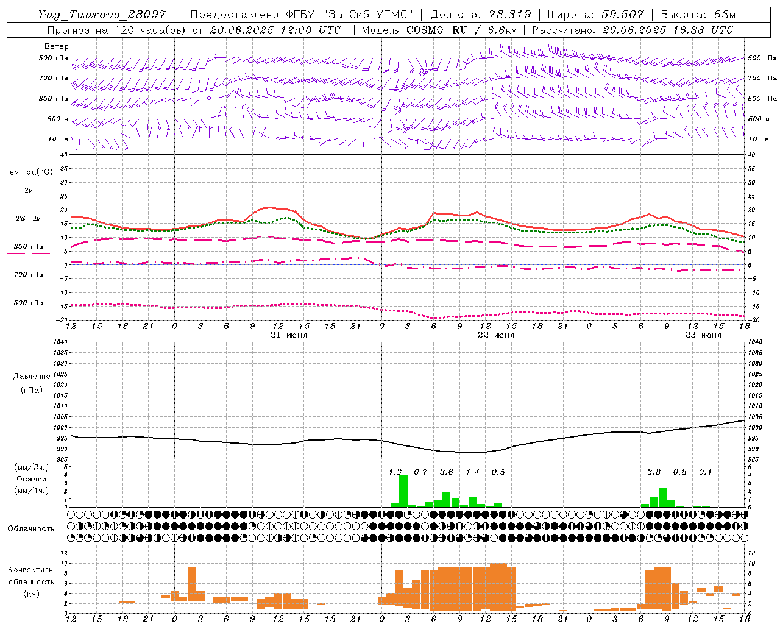Viewport: 780px width, 624px height.
Task: Click the precipitation total '0.7'
Action: [x=421, y=472]
